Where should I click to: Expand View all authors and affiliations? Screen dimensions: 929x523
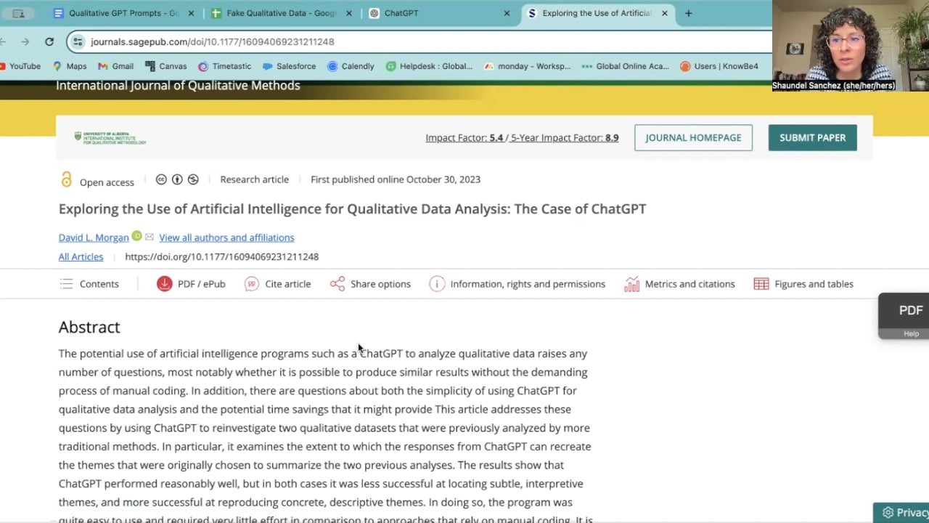tap(226, 238)
